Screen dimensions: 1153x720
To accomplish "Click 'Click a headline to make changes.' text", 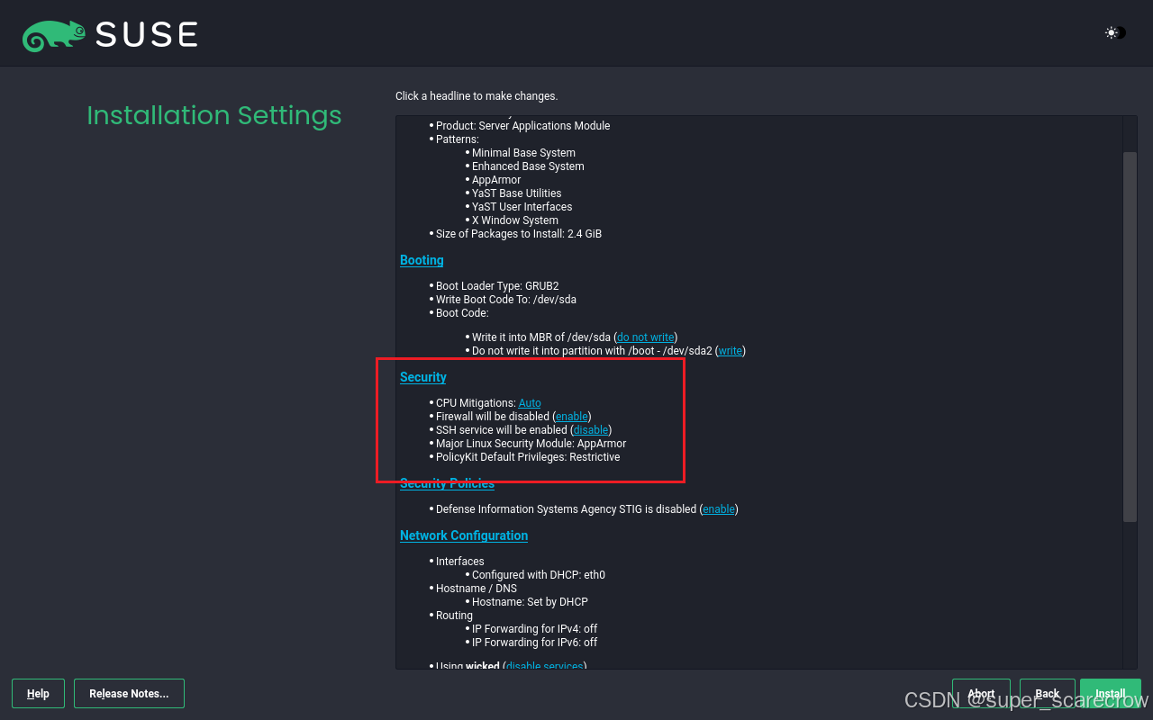I will pos(477,96).
